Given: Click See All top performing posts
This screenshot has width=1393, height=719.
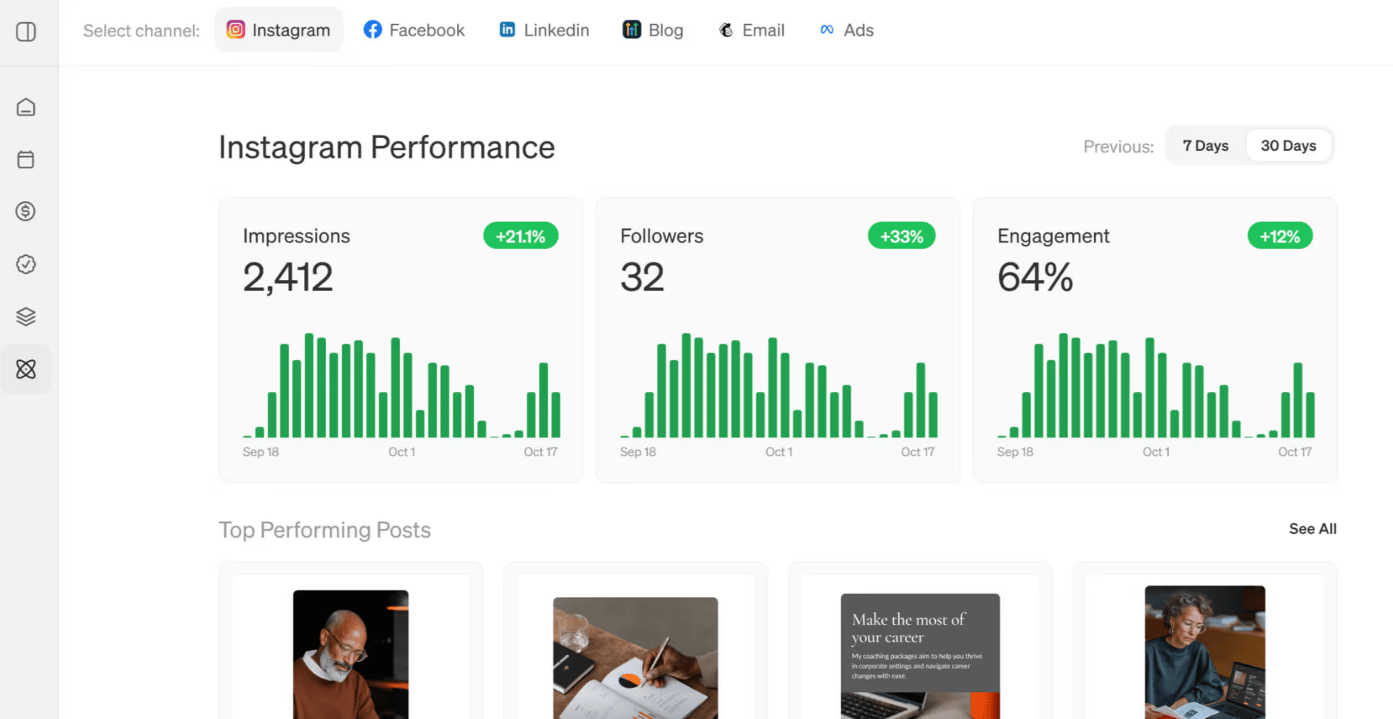Looking at the screenshot, I should (1312, 529).
